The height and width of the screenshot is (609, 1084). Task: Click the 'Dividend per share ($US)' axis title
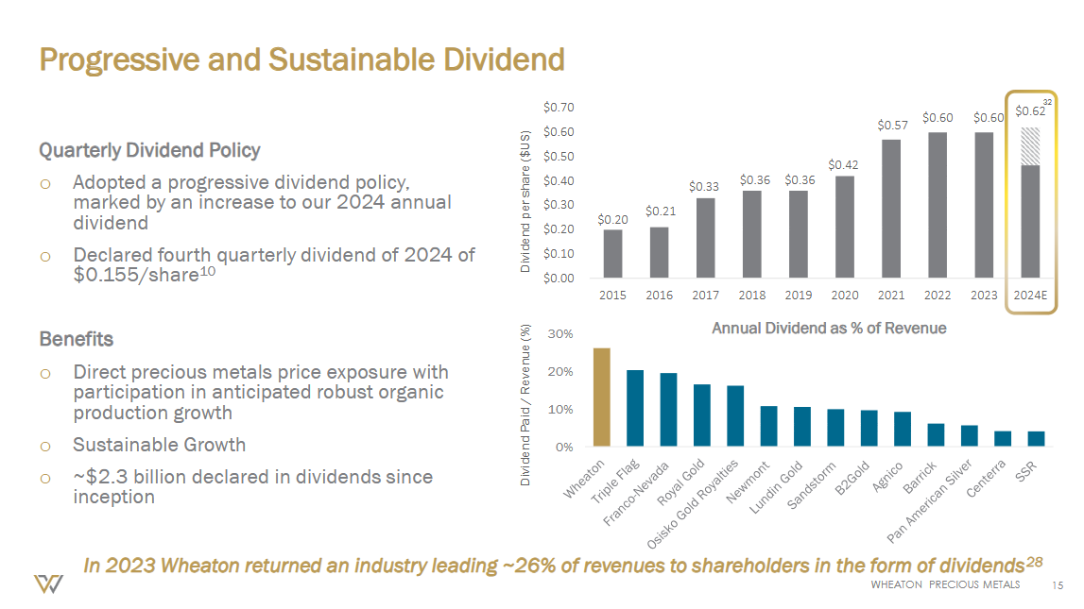[x=525, y=201]
